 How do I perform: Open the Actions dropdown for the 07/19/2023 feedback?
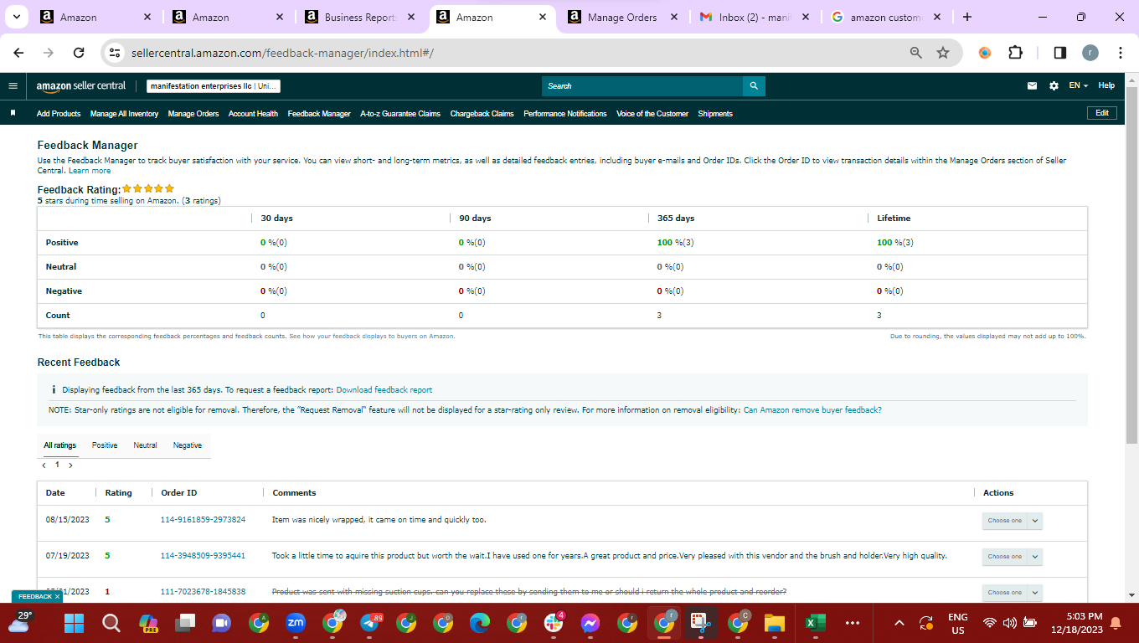pyautogui.click(x=1012, y=556)
